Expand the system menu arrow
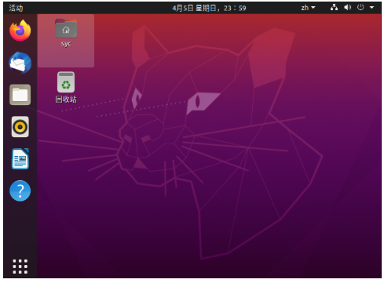The image size is (384, 283). [371, 8]
